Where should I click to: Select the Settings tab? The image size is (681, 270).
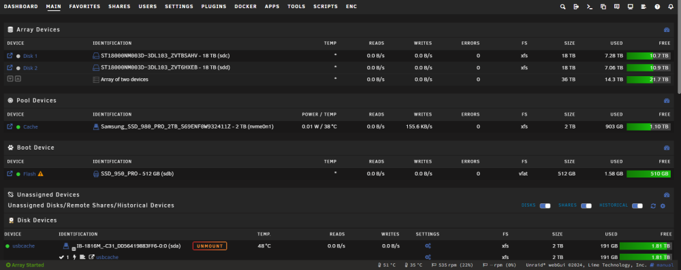click(x=179, y=7)
